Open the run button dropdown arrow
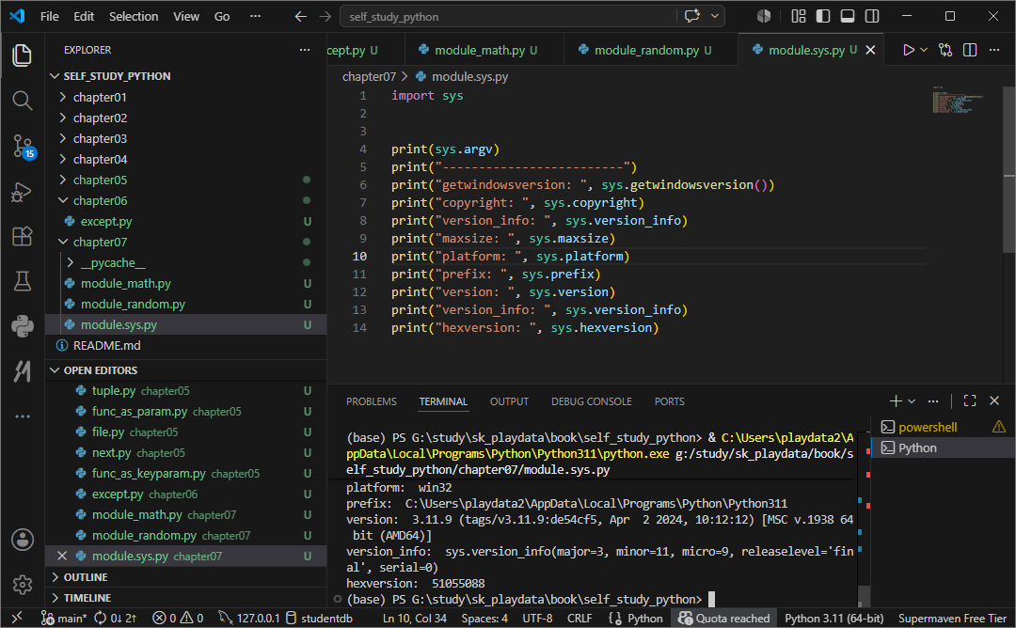This screenshot has width=1016, height=628. pos(924,50)
